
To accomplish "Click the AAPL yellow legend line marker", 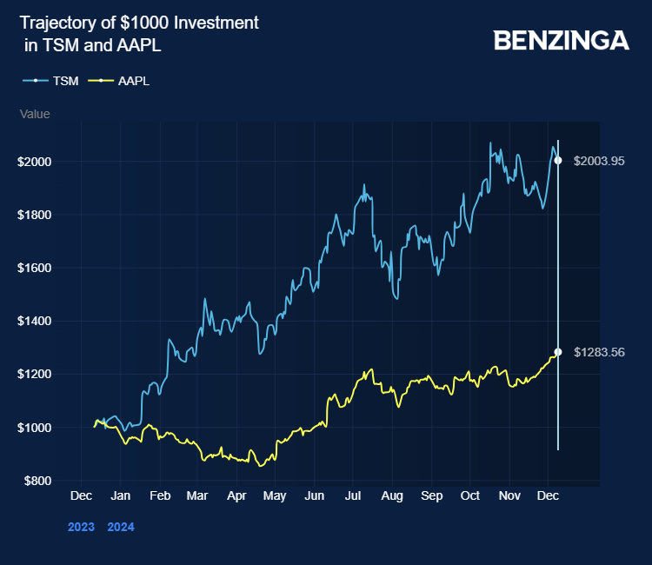I will tap(101, 81).
